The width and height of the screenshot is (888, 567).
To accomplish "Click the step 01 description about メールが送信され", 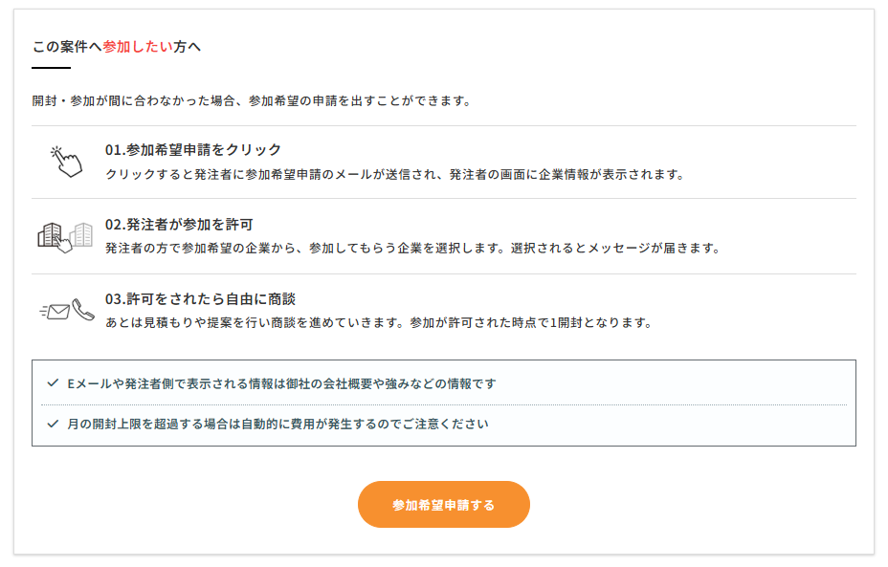I will coord(395,174).
